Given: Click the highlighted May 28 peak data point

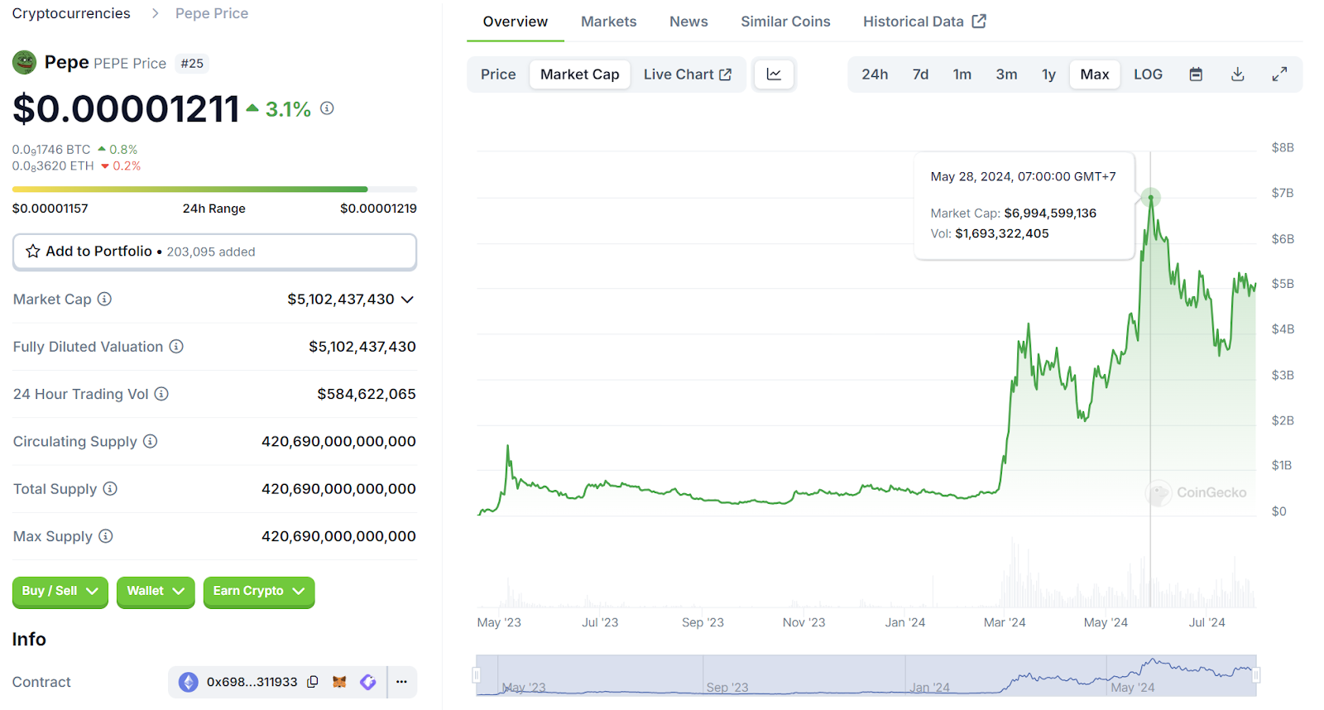Looking at the screenshot, I should tap(1150, 198).
